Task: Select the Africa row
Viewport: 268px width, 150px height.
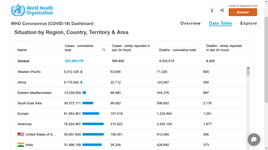Action: pyautogui.click(x=130, y=82)
